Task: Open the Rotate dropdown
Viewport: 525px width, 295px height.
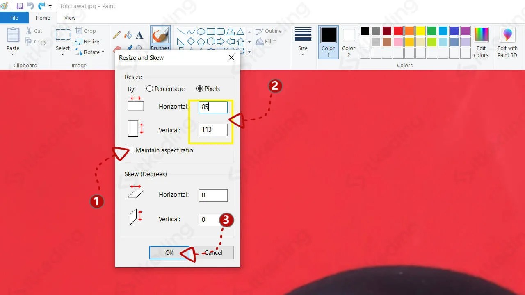Action: pyautogui.click(x=89, y=52)
